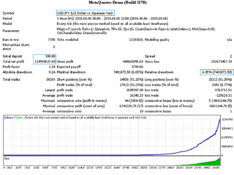This screenshot has width=234, height=175.
Task: Click the Model row's "Every tick" description
Action: 112,24
